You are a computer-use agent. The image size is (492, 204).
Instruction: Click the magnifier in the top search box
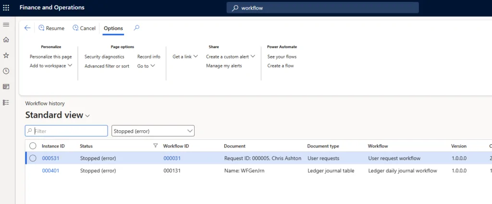[x=235, y=8]
